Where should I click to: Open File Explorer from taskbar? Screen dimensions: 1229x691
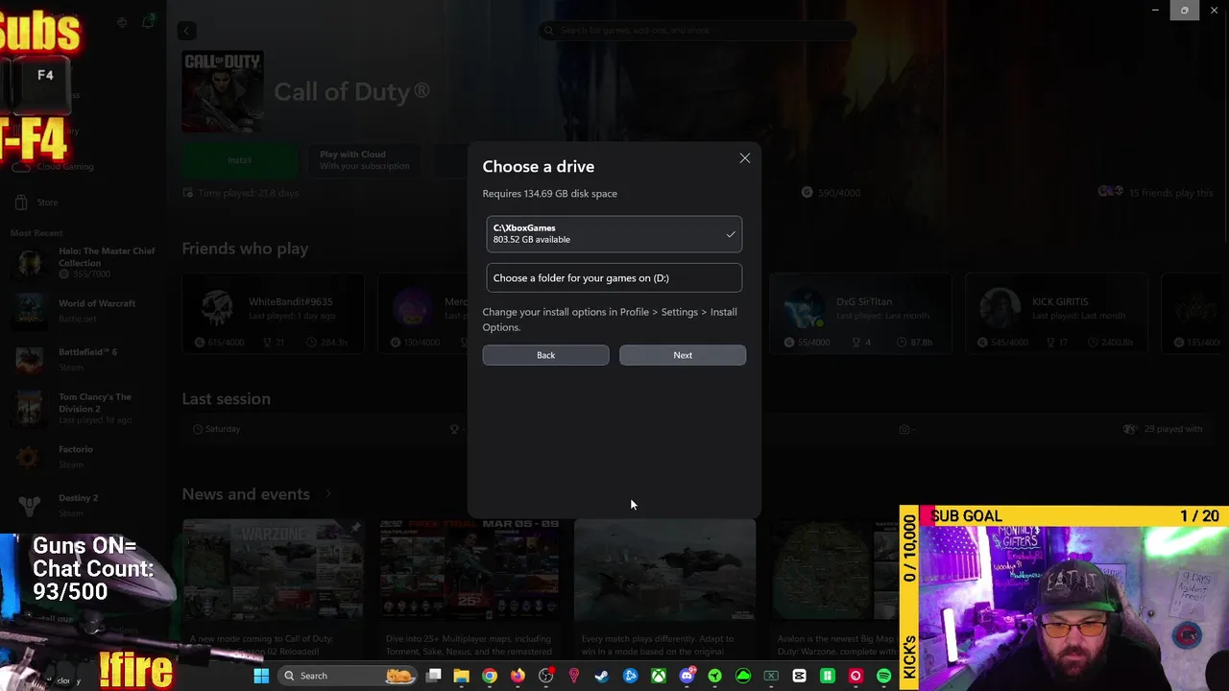click(461, 676)
